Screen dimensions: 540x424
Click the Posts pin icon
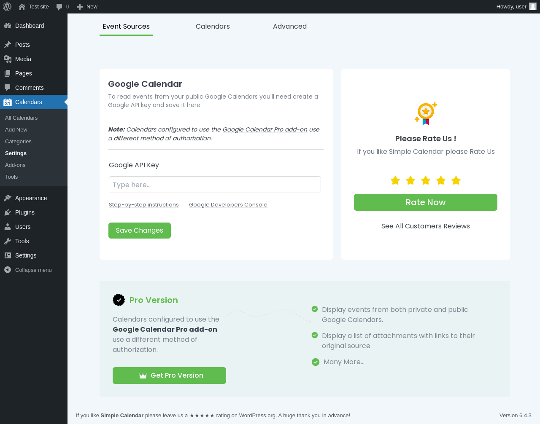click(8, 45)
